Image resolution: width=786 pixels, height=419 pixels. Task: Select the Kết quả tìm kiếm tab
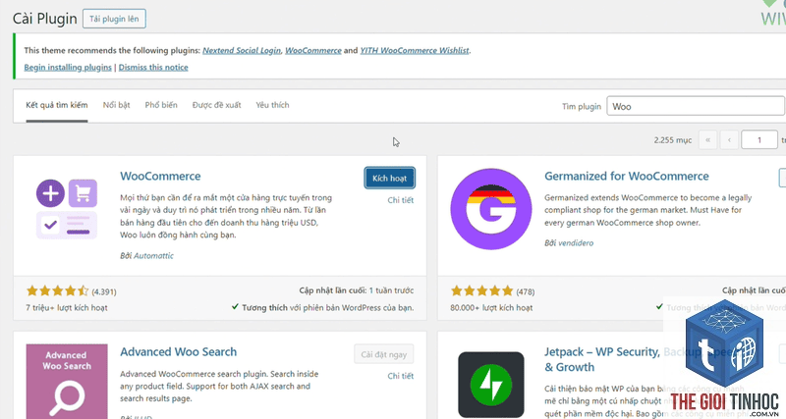57,105
